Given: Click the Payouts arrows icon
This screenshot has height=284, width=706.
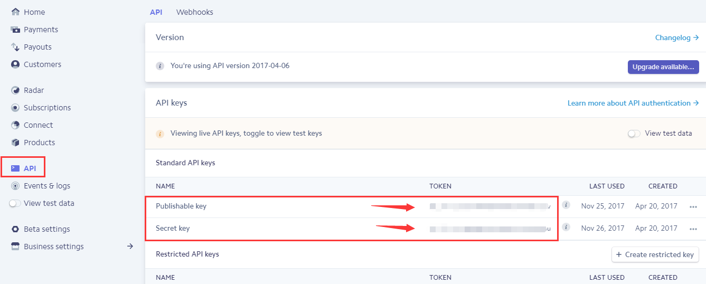Looking at the screenshot, I should click(15, 47).
